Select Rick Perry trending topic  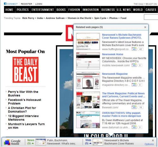pos(28,18)
